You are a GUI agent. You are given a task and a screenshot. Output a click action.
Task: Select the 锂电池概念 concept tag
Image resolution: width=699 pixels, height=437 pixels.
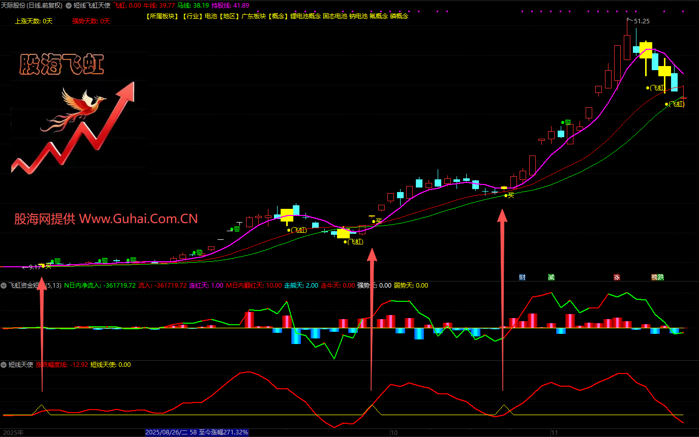pos(305,16)
